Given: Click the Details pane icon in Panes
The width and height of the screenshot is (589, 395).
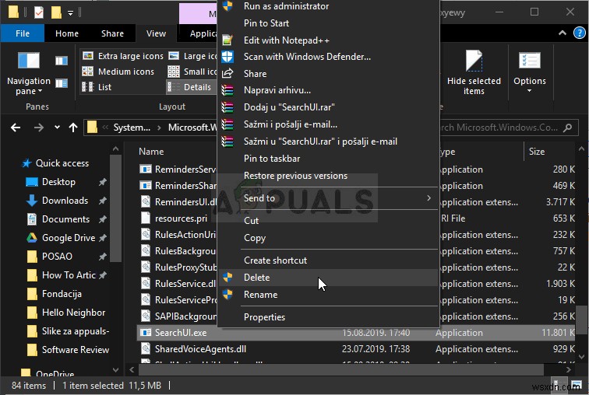Looking at the screenshot, I should tap(62, 83).
